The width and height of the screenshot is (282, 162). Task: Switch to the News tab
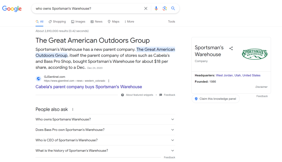[96, 22]
